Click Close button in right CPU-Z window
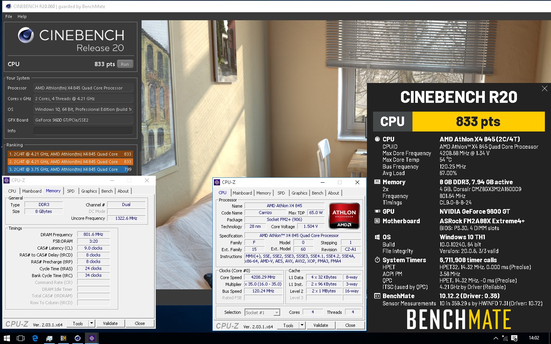Image resolution: width=551 pixels, height=344 pixels. click(350, 325)
